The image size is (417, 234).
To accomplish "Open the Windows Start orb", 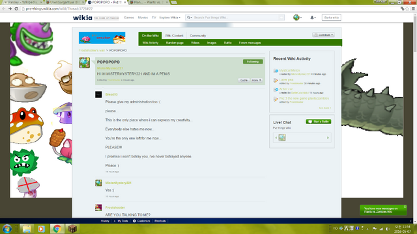I will 7,228.
